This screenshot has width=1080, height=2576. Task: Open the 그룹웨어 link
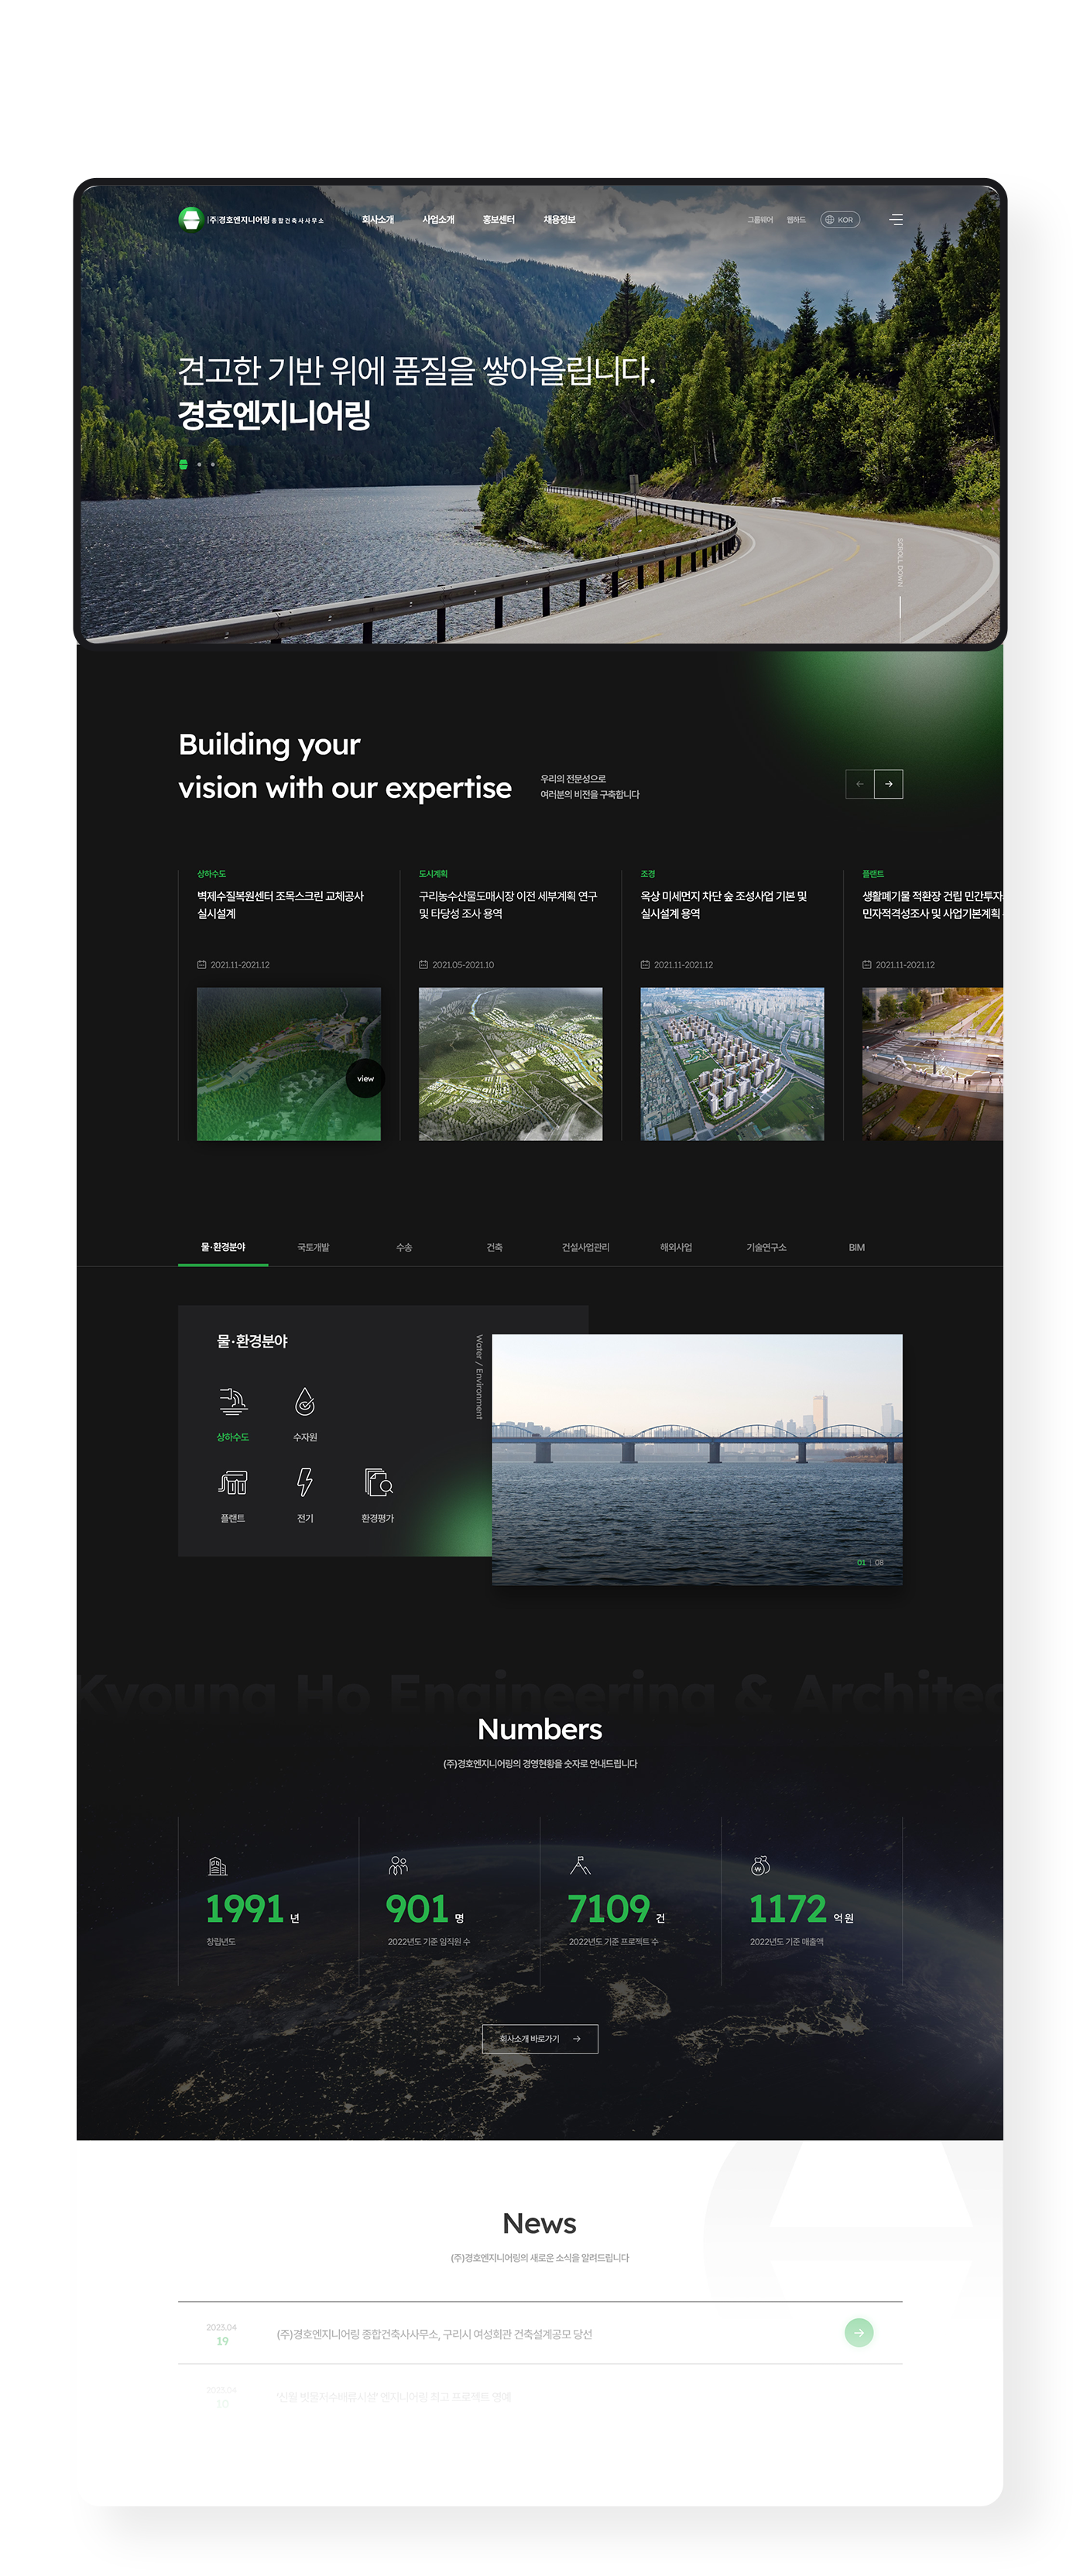point(760,220)
